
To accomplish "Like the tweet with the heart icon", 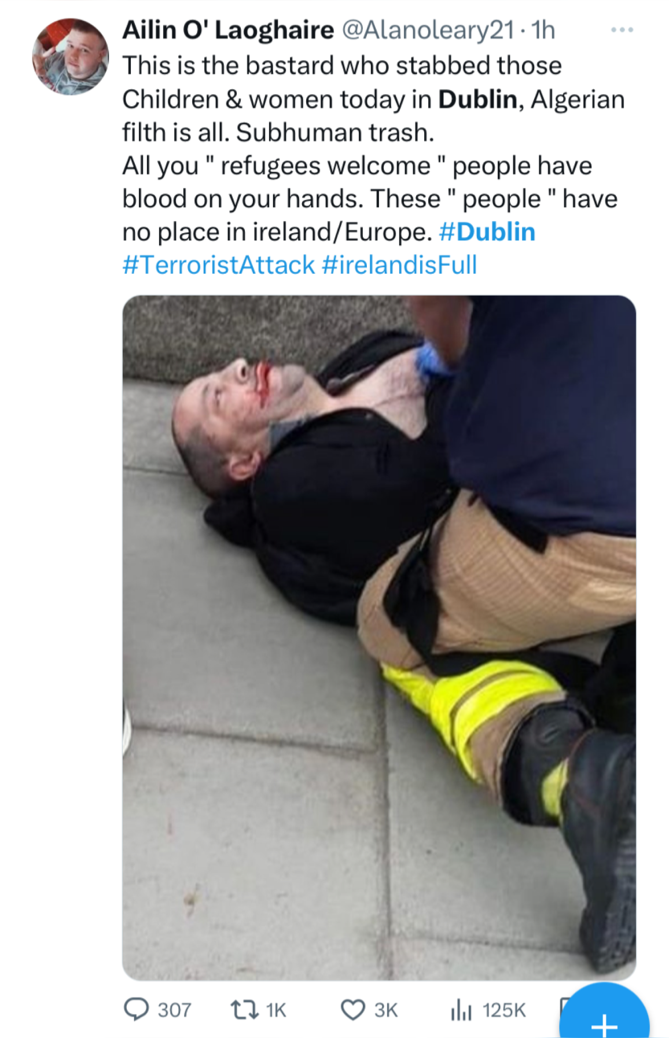I will point(353,1010).
